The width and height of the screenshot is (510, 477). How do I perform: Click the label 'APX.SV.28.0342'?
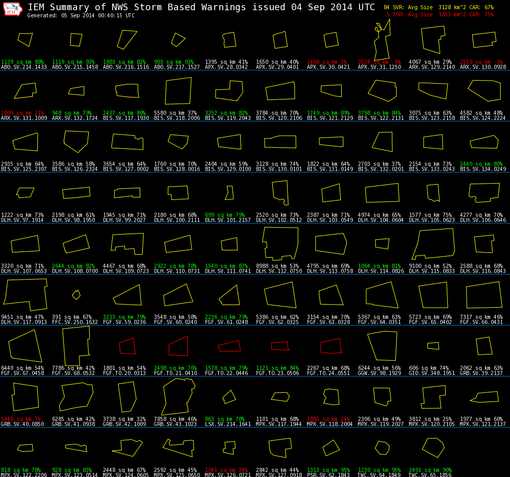point(226,67)
